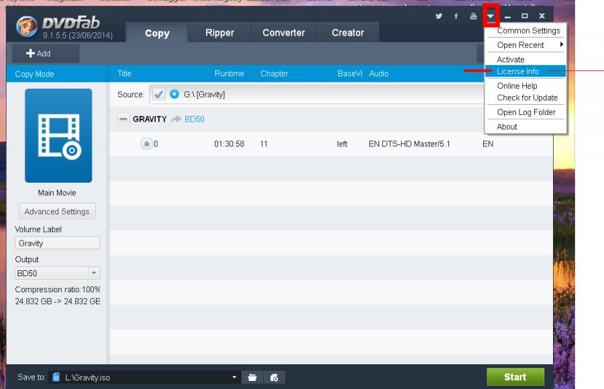Click the left BaseView value
The image size is (604, 389).
click(x=342, y=144)
